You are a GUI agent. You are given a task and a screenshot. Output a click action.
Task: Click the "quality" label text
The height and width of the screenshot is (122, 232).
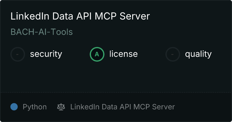198,54
